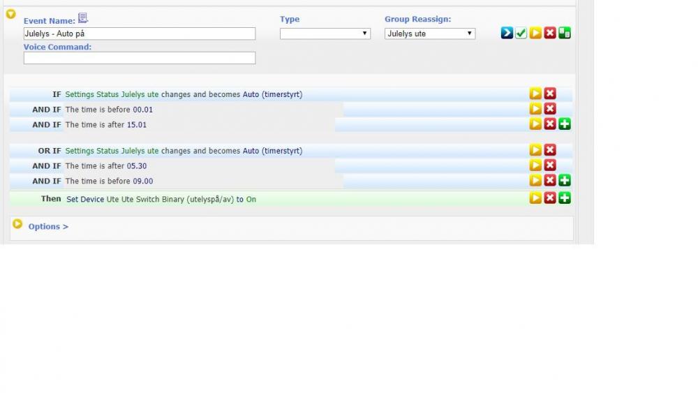Click yellow arrow on 'time is after 05.30' row

click(535, 165)
